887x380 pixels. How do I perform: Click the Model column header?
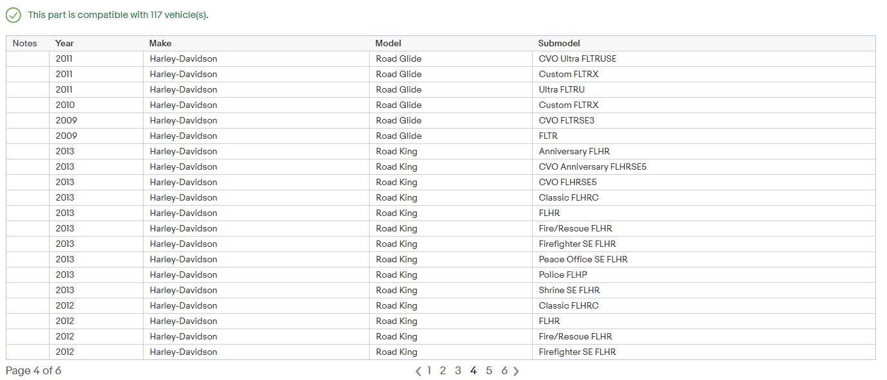pos(388,44)
